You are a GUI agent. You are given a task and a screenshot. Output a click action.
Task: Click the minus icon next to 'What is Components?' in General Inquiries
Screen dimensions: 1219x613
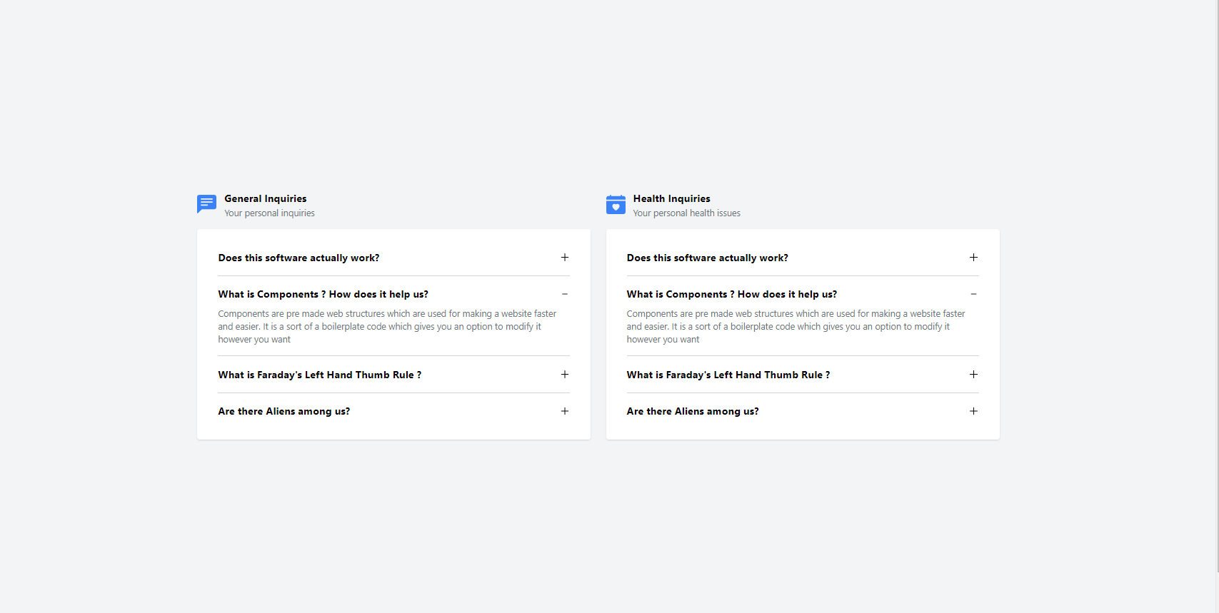(x=564, y=293)
